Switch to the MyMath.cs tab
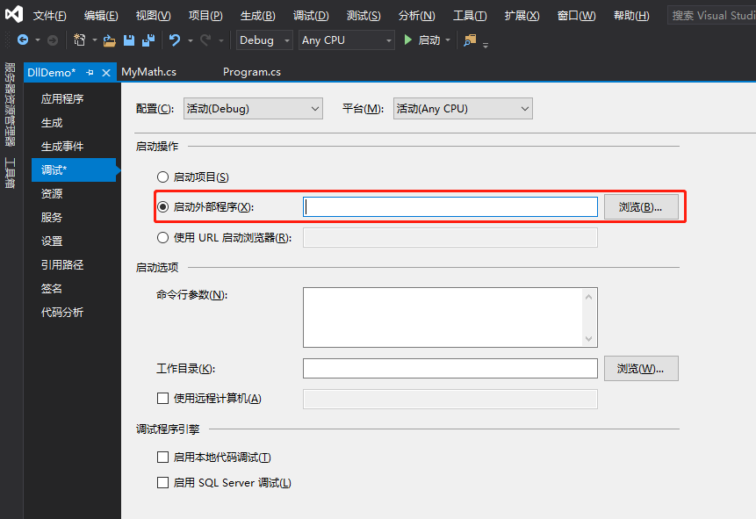This screenshot has height=519, width=756. pyautogui.click(x=149, y=72)
